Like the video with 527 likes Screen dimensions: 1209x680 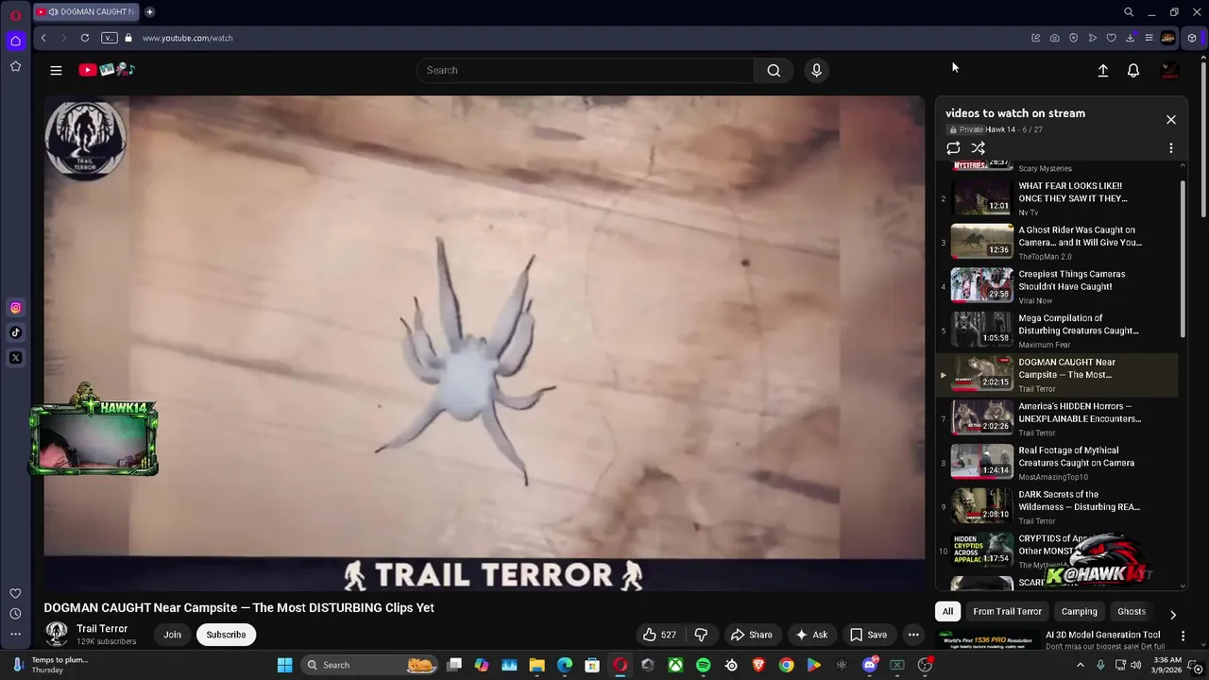(x=659, y=635)
